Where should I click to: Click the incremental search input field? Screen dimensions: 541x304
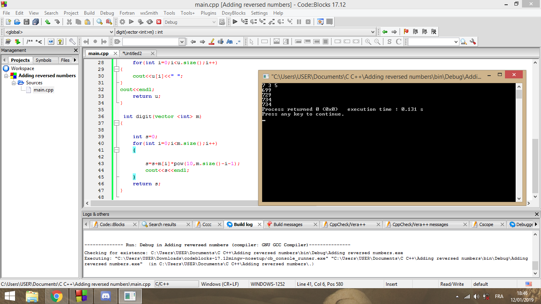click(x=150, y=42)
